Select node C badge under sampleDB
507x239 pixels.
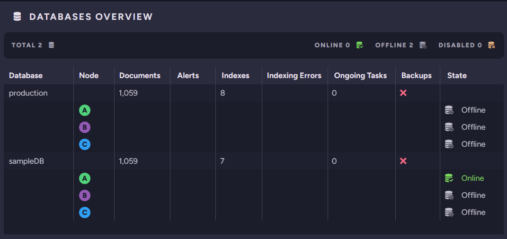pyautogui.click(x=85, y=212)
